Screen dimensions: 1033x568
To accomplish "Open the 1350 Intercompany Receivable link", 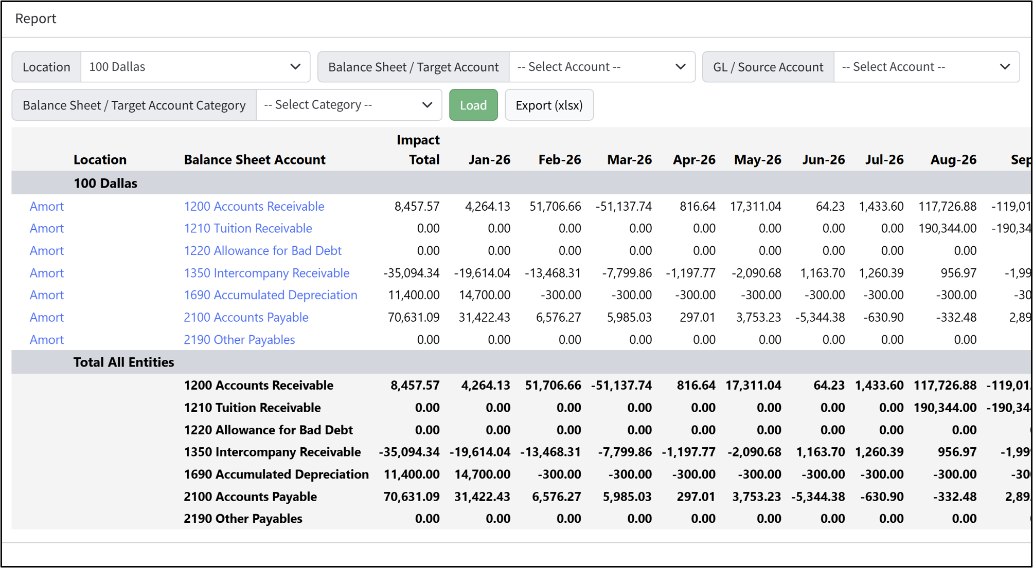I will tap(266, 273).
